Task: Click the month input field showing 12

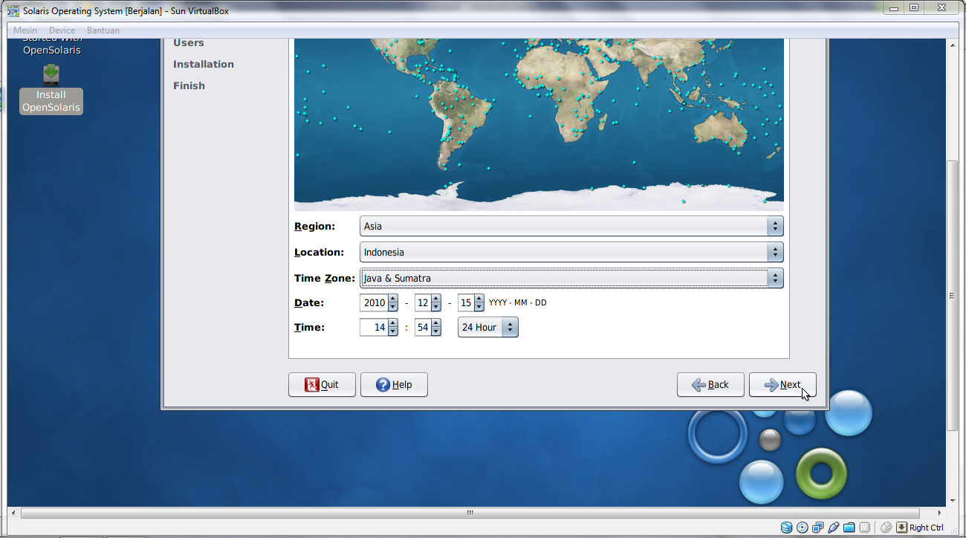Action: 423,303
